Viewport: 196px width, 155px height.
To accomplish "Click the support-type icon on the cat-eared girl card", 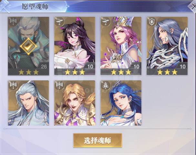I will [x=59, y=22].
